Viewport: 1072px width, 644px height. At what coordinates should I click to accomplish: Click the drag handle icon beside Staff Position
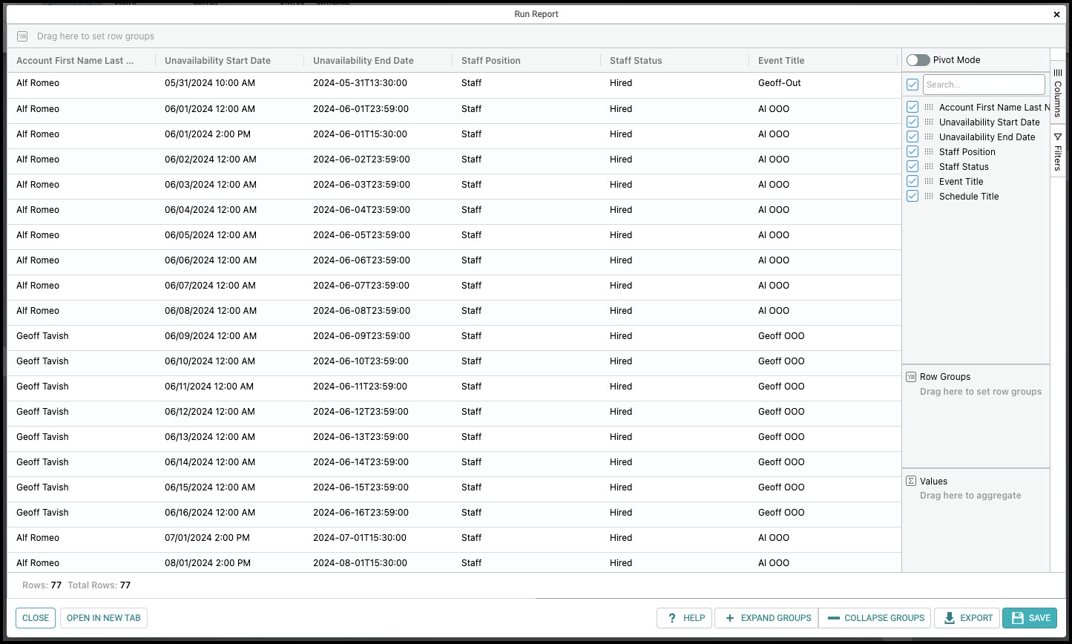pyautogui.click(x=929, y=151)
